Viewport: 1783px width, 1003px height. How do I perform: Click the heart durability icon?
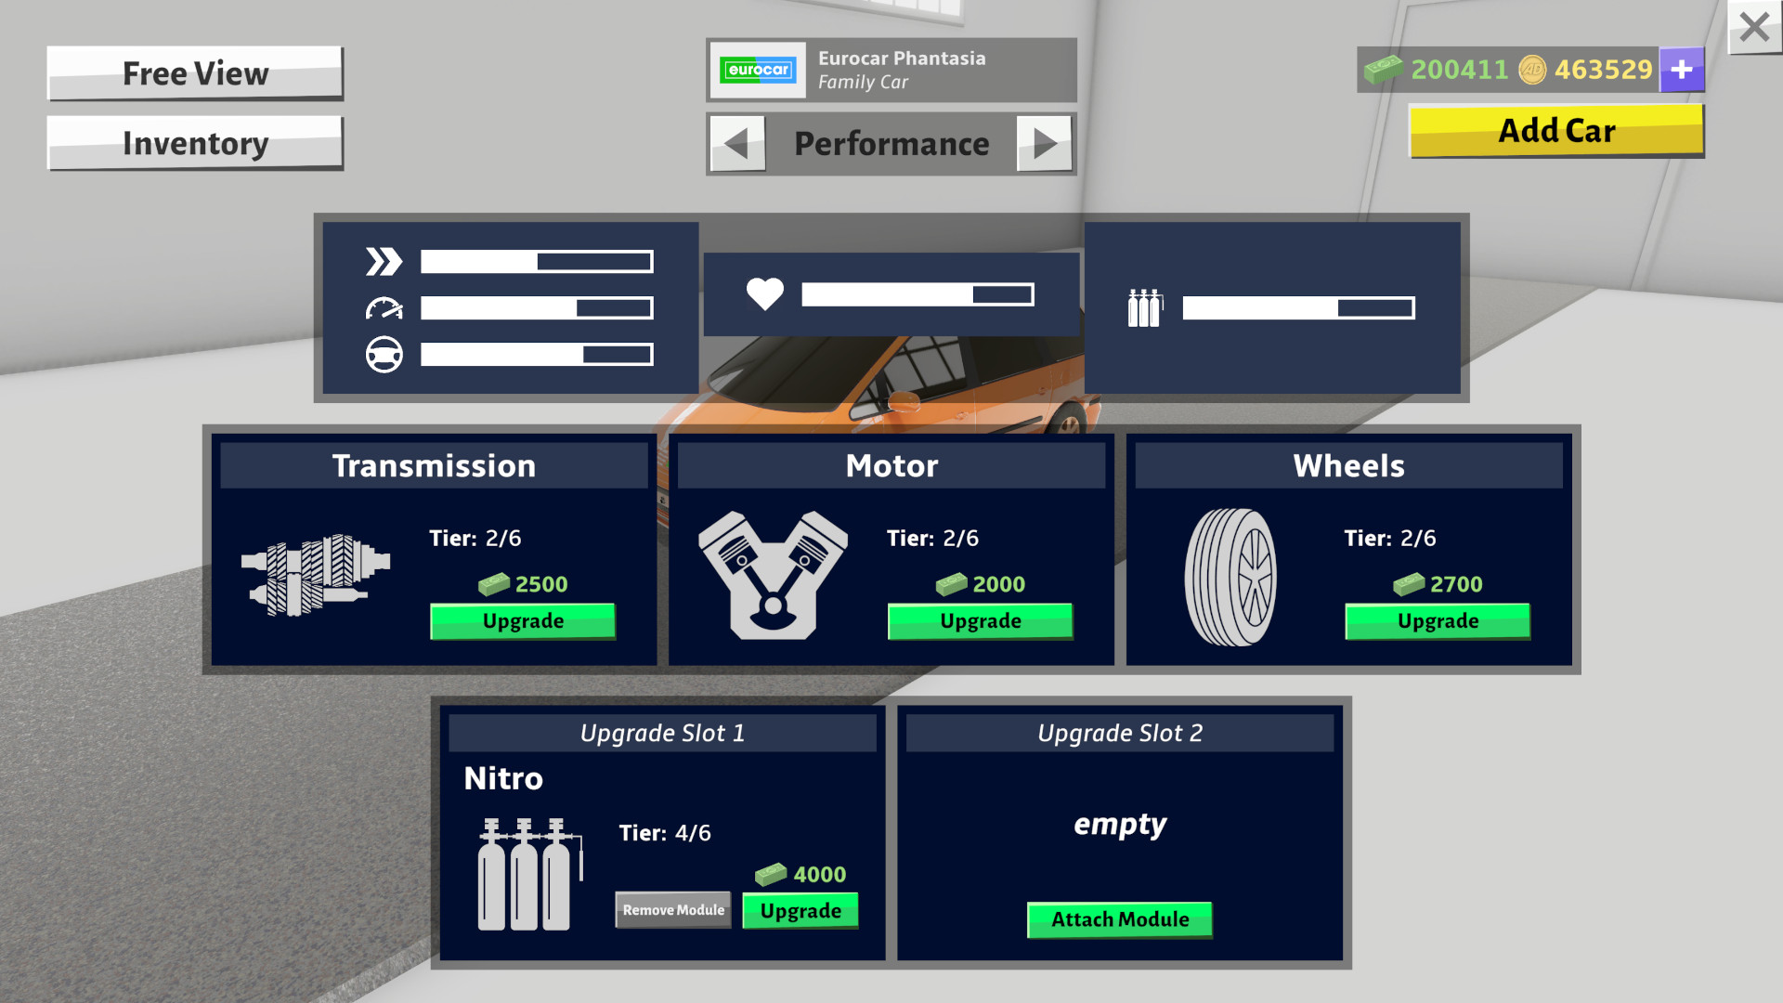click(764, 293)
